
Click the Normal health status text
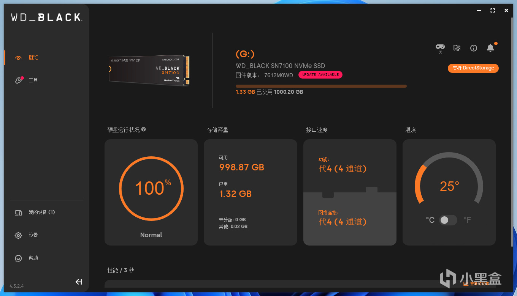point(151,235)
